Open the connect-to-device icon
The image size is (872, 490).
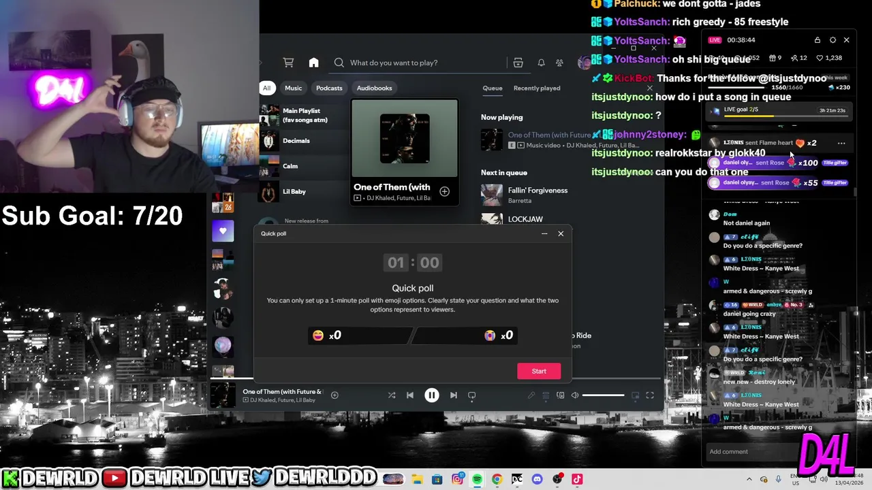pyautogui.click(x=560, y=395)
